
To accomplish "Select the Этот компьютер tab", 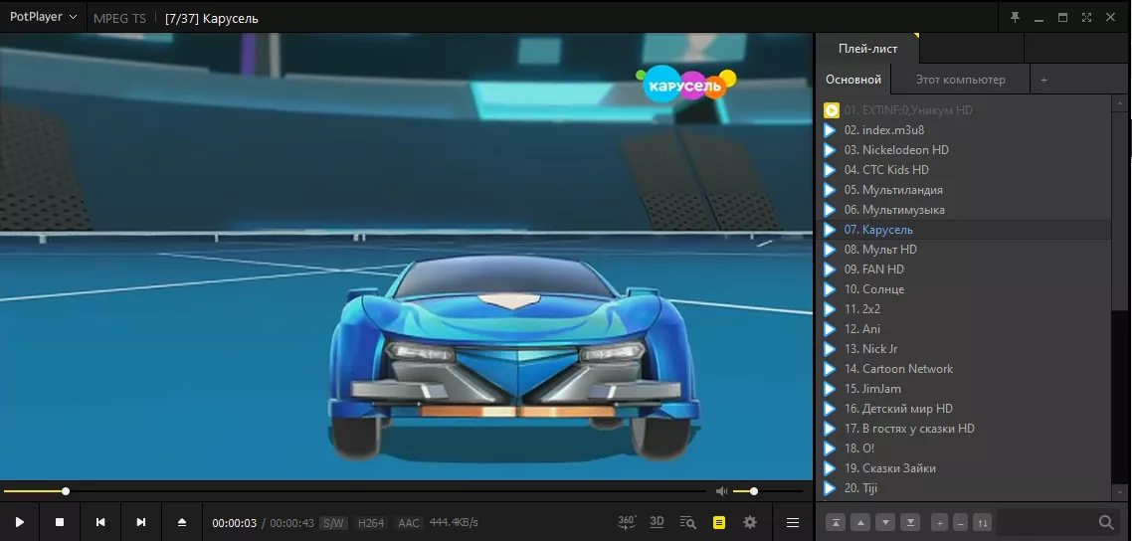I will coord(960,80).
